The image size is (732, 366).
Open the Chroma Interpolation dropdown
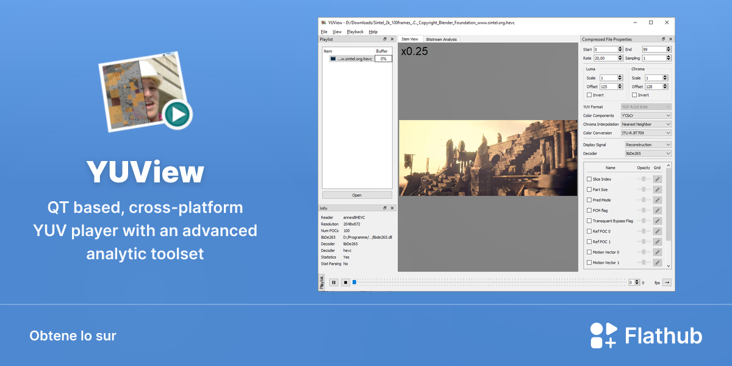click(x=646, y=124)
